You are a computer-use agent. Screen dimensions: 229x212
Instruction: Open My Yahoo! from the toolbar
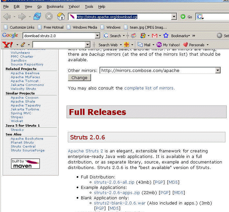click(x=168, y=45)
